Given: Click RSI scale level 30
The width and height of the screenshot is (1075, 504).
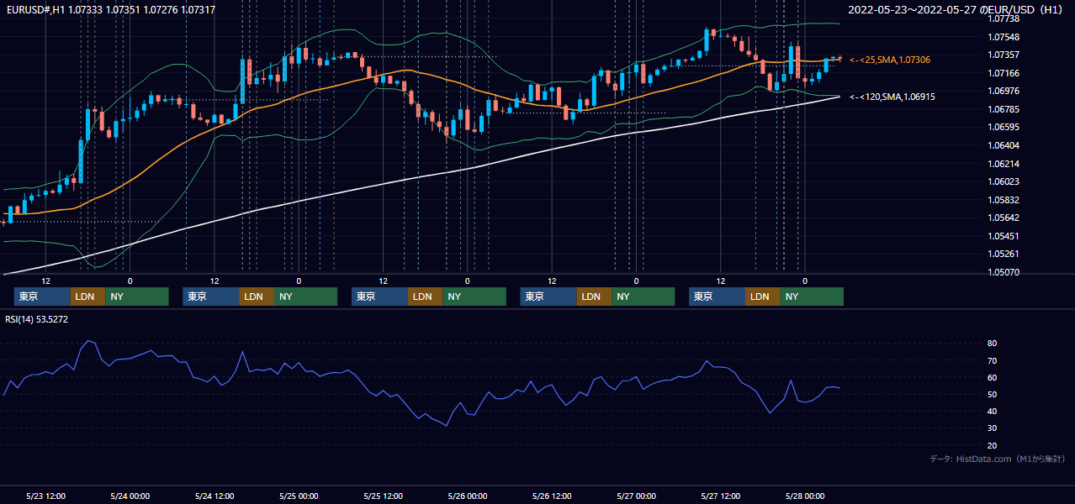Looking at the screenshot, I should (993, 428).
